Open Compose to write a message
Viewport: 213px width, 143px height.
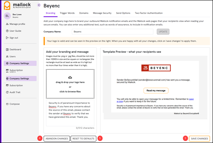coord(13,104)
